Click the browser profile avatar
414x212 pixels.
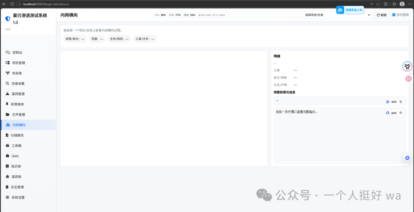(x=402, y=4)
